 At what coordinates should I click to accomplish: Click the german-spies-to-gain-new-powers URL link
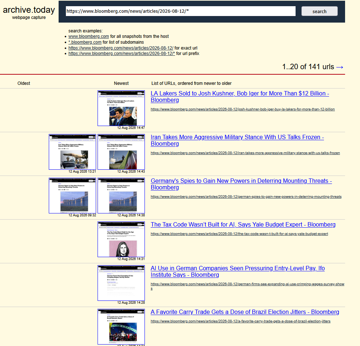246,196
